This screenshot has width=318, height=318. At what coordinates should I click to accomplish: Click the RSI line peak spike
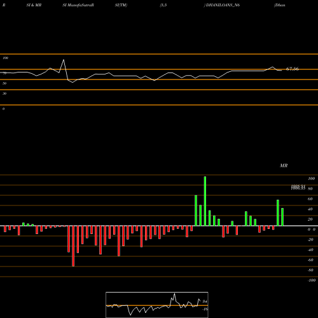[64, 60]
